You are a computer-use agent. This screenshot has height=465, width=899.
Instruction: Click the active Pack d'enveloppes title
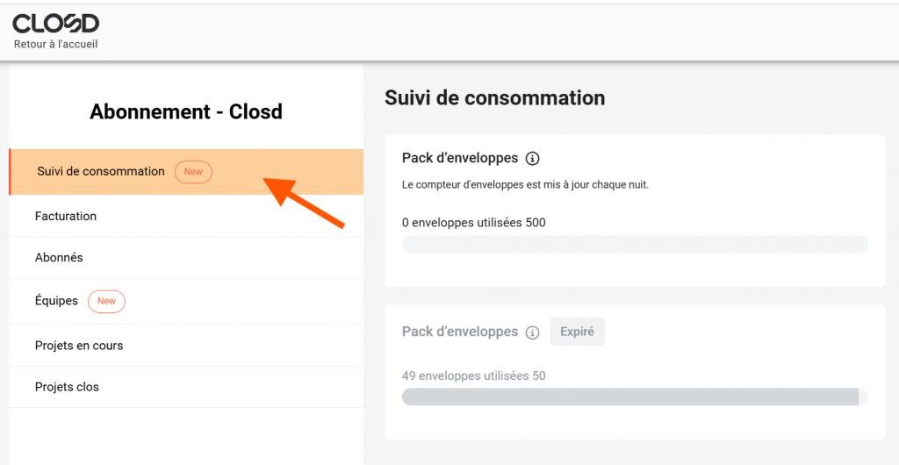click(x=459, y=158)
